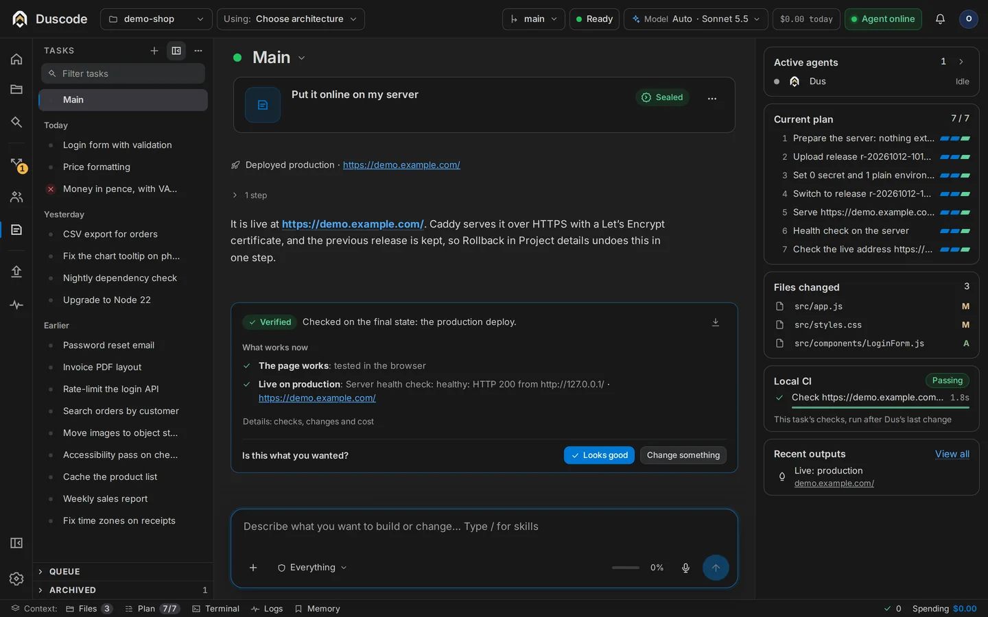The image size is (988, 617).
Task: Open the ellipsis menu beside the Sealed badge
Action: pyautogui.click(x=712, y=98)
